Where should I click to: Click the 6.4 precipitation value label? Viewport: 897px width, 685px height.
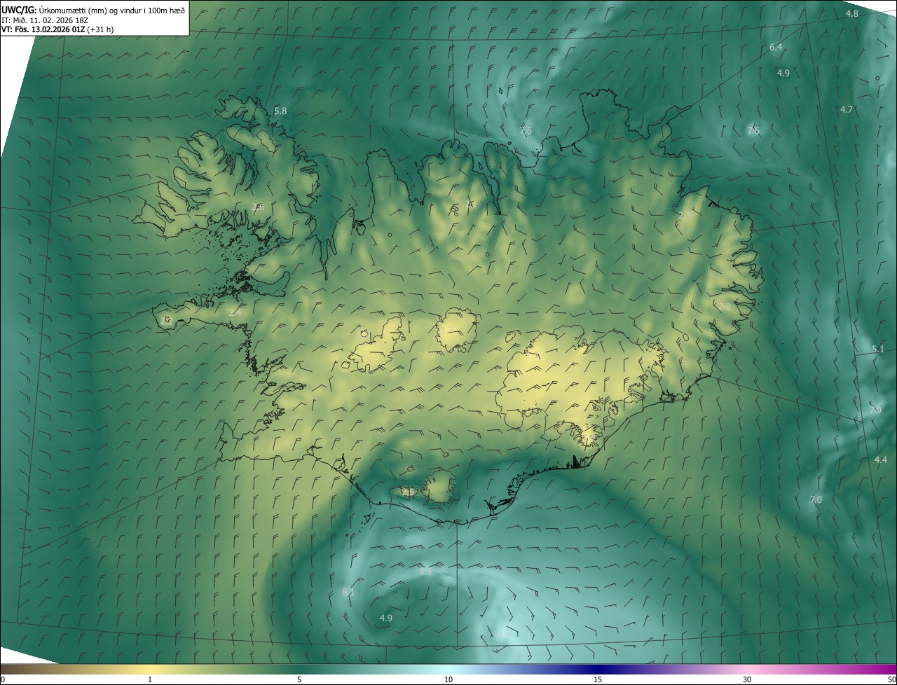coord(776,48)
